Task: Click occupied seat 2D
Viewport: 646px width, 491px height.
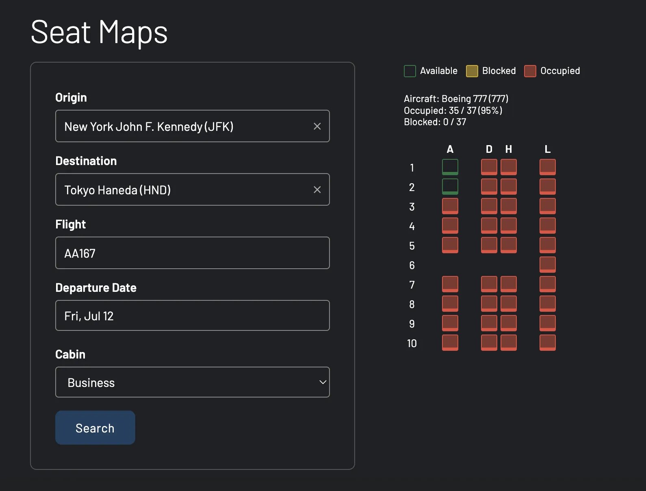Action: click(489, 187)
